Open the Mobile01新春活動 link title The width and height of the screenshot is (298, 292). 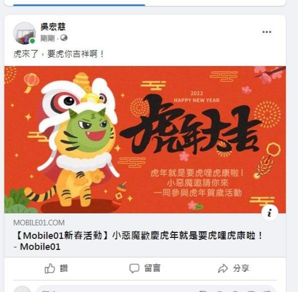pos(139,241)
